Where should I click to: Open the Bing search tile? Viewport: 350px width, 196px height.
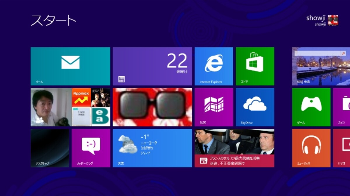pyautogui.click(x=321, y=66)
